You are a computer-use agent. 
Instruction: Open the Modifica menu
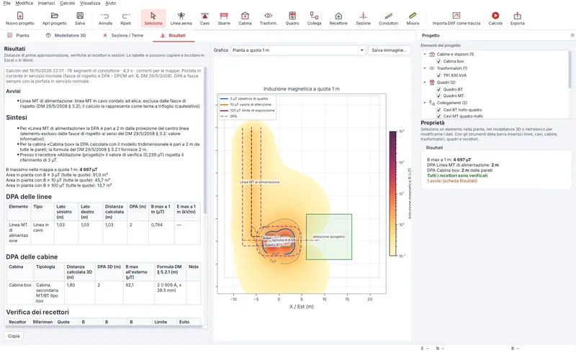coord(24,3)
